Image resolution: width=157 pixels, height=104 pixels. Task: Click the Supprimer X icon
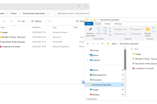131,29
